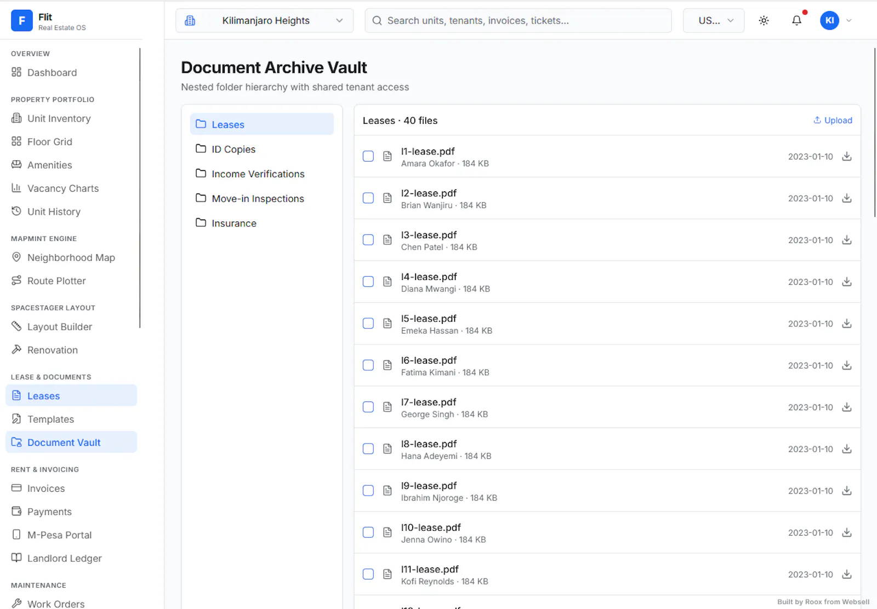Download l10-lease.pdf via its download icon
The height and width of the screenshot is (609, 877).
pyautogui.click(x=847, y=532)
